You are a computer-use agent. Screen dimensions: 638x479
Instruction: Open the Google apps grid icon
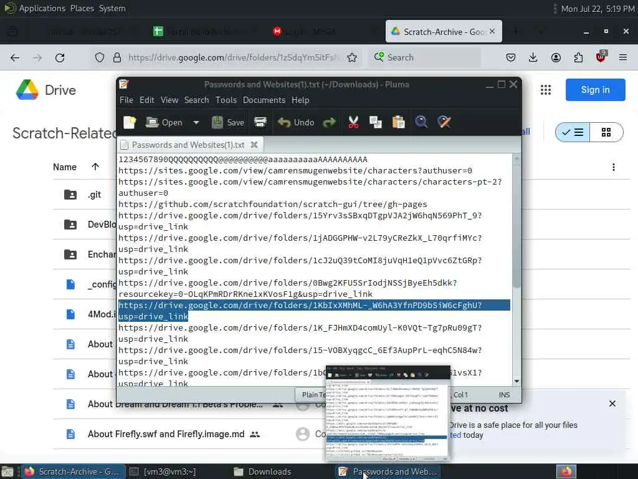tap(546, 90)
